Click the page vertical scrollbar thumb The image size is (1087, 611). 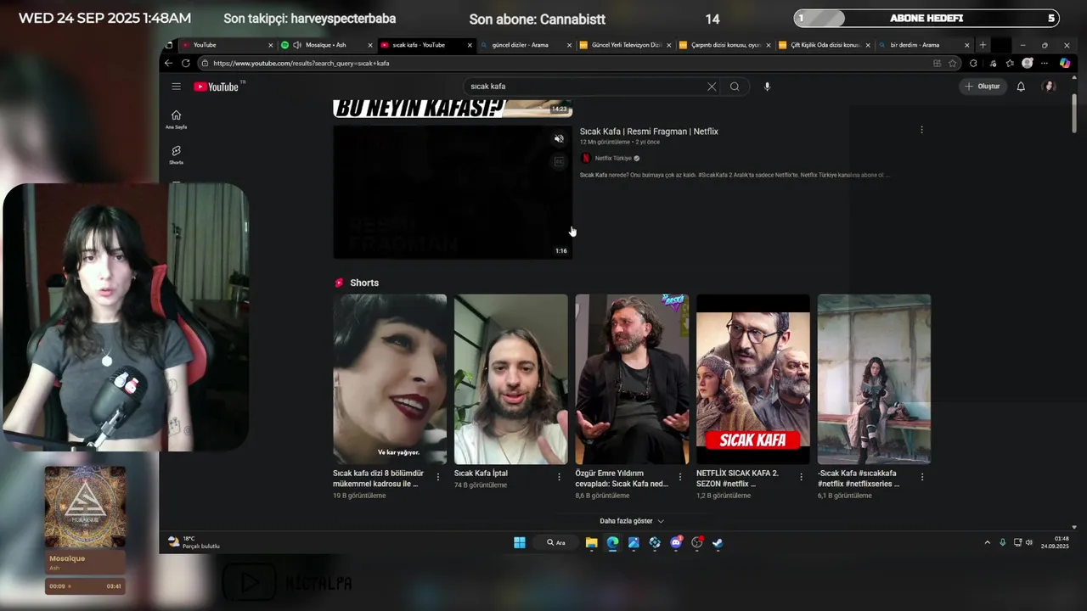point(1074,114)
